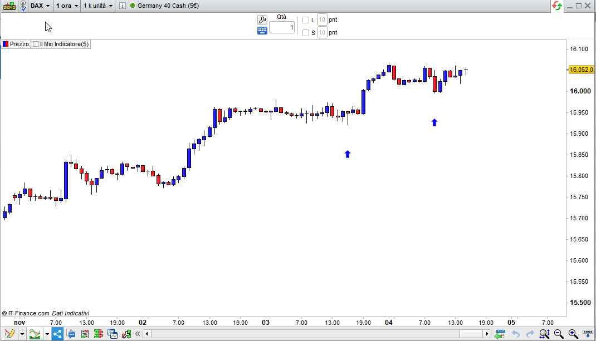596x341 pixels.
Task: Click the 04 date axis label
Action: [x=388, y=323]
